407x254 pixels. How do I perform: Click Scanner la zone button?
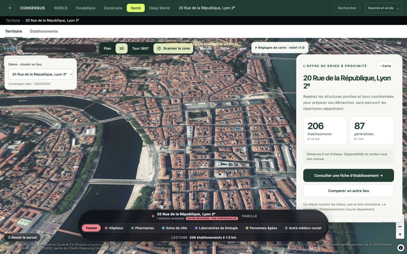coord(173,49)
